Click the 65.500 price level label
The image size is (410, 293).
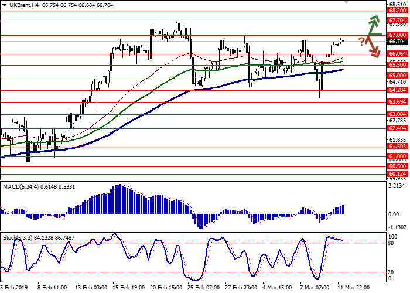click(x=397, y=64)
